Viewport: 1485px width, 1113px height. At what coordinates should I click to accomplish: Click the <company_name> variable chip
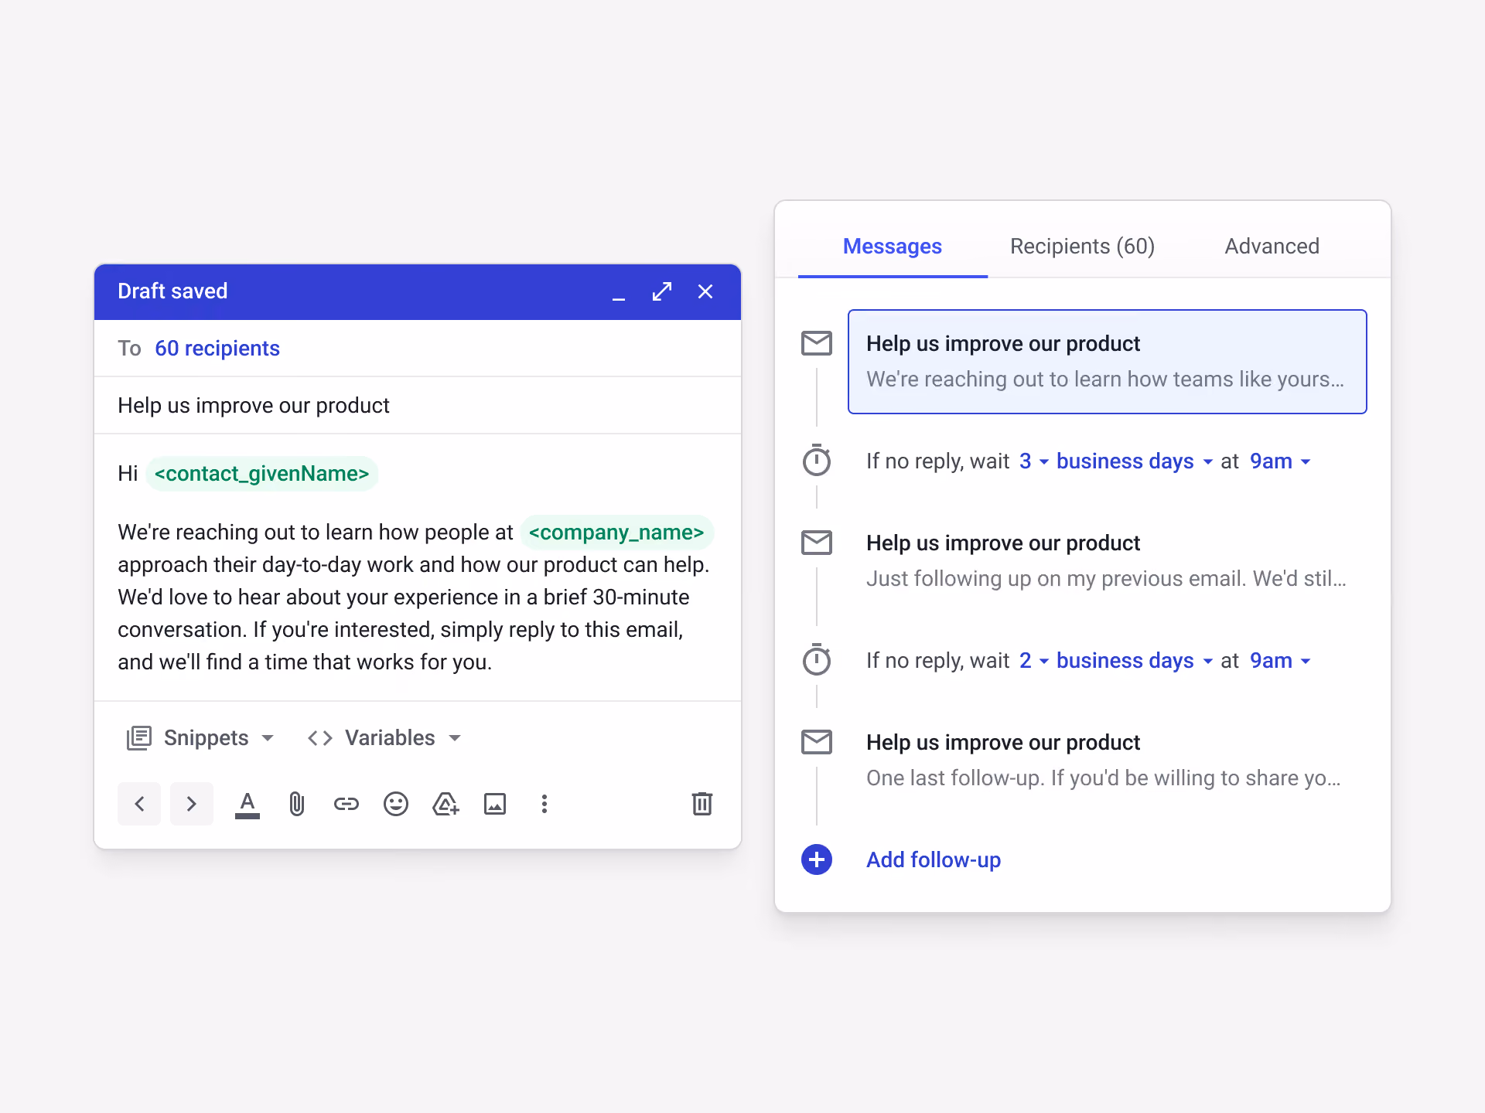click(x=616, y=533)
